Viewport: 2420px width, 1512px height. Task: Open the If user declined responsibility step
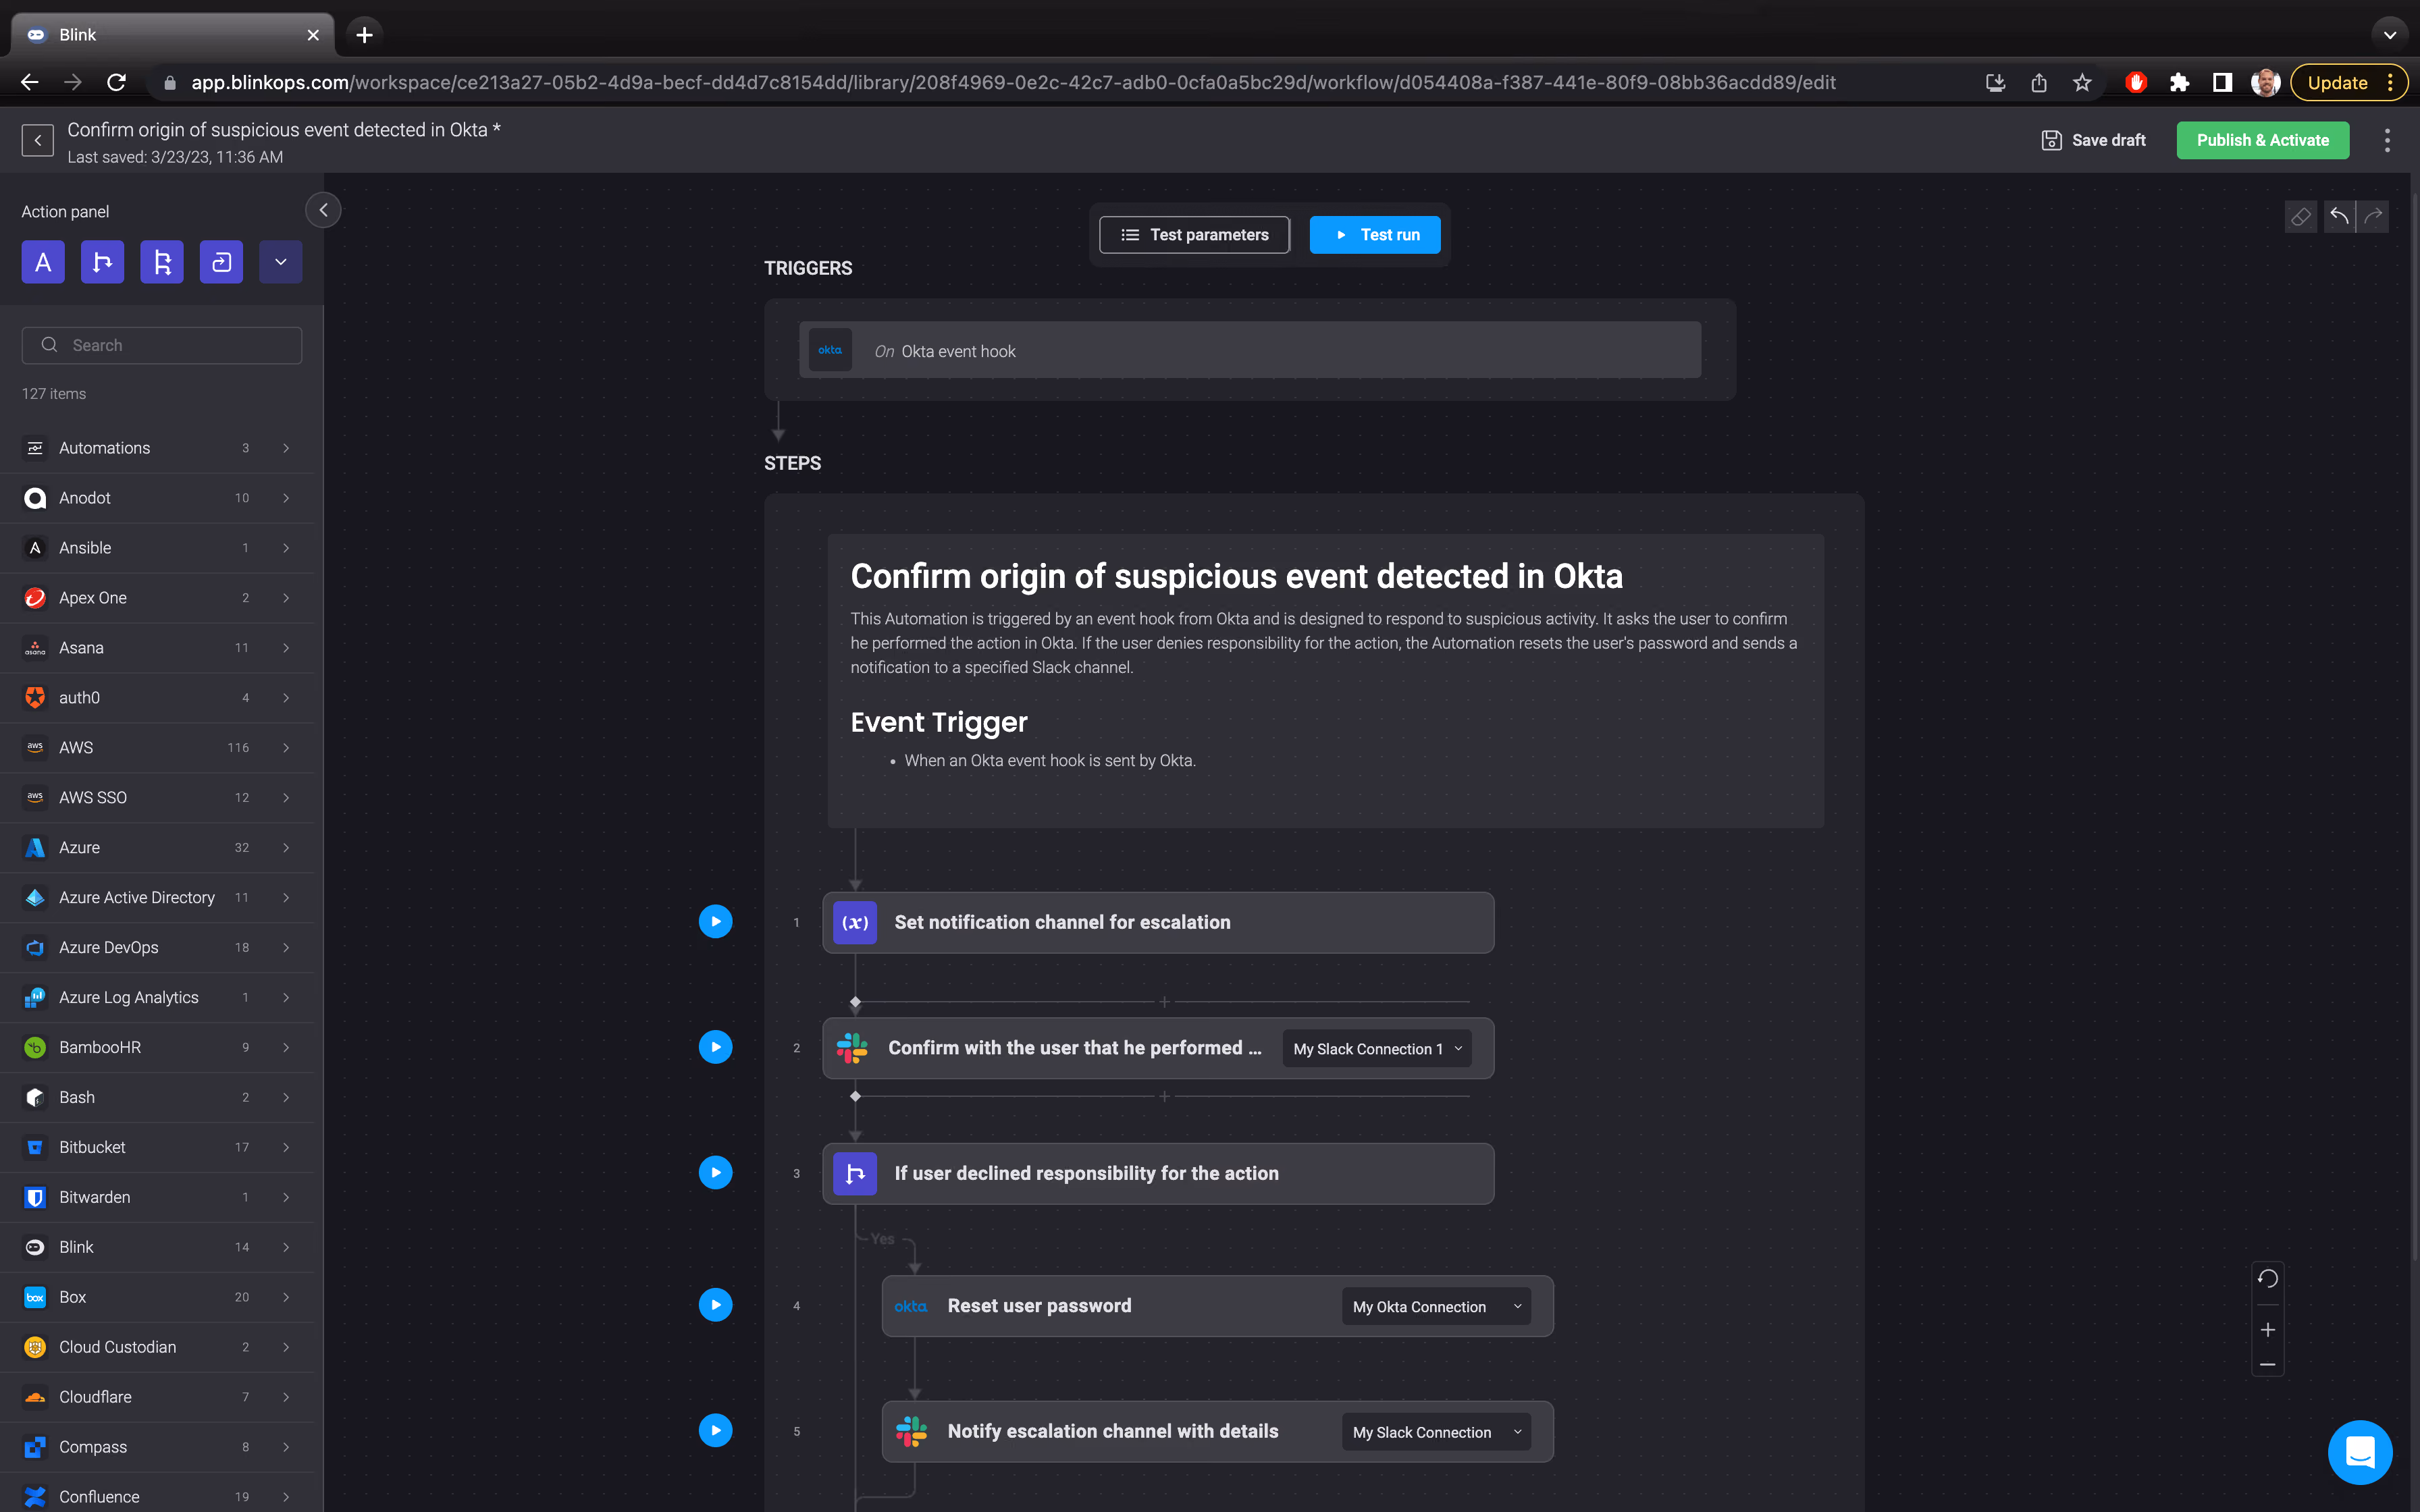(x=1158, y=1173)
